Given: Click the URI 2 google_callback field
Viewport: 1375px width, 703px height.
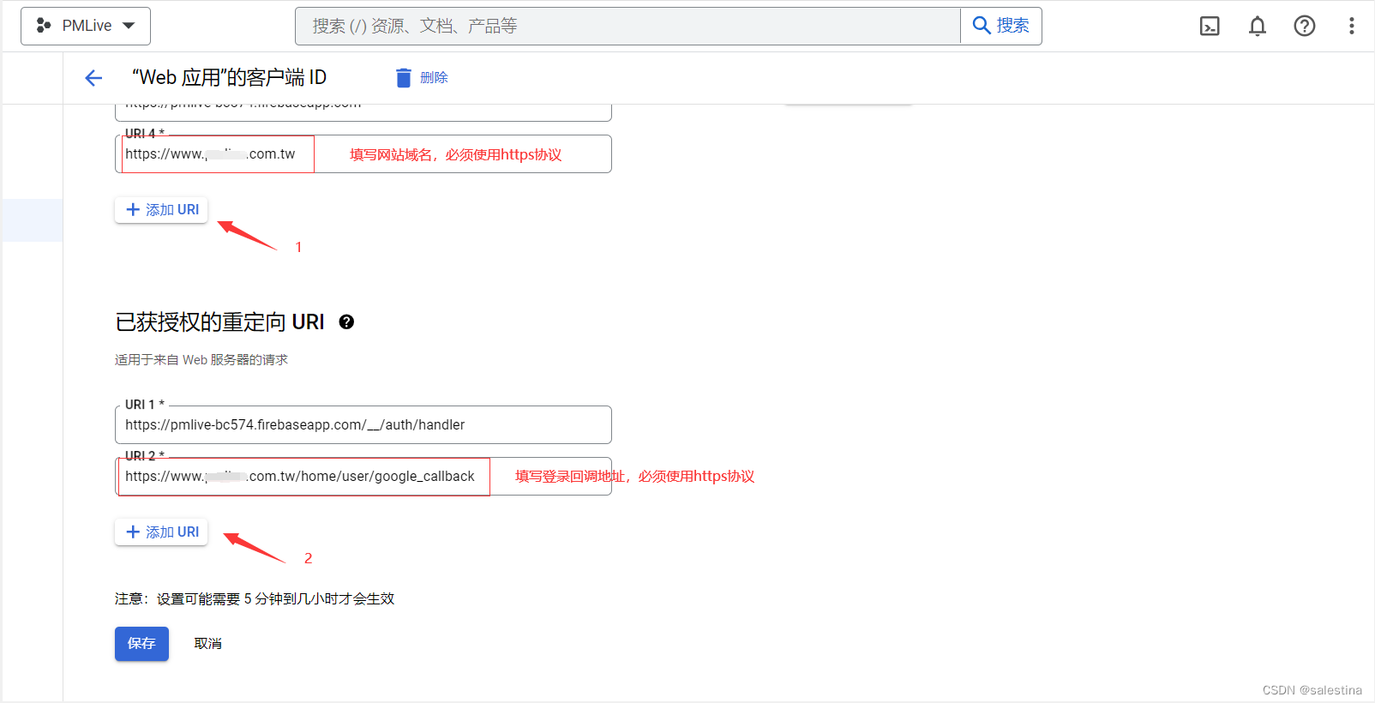Looking at the screenshot, I should click(x=363, y=477).
